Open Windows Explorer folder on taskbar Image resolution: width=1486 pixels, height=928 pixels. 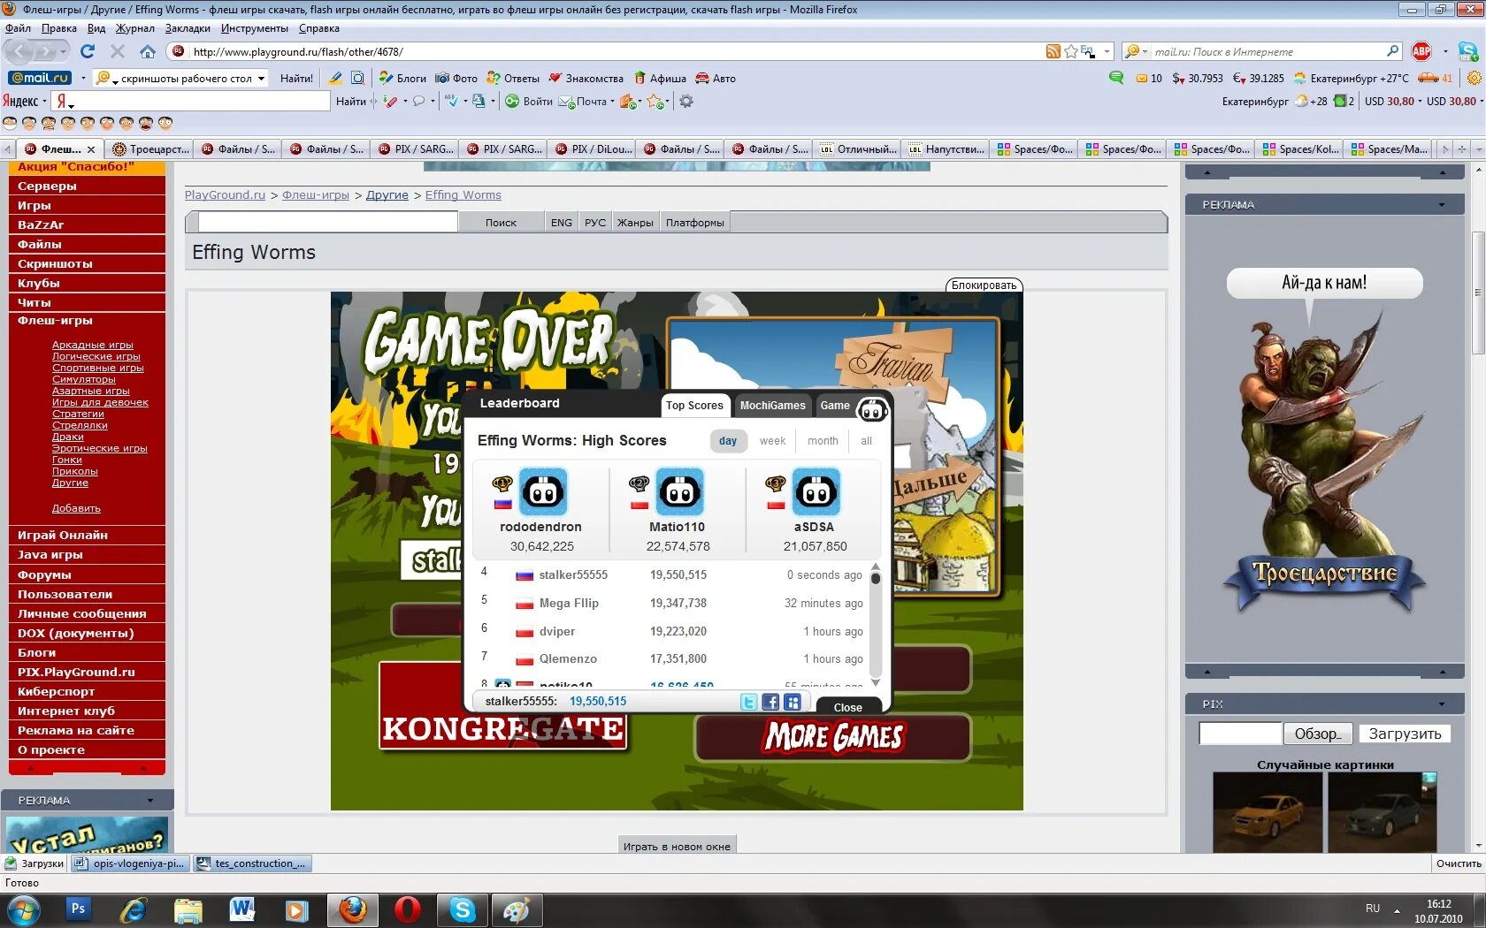[x=188, y=909]
